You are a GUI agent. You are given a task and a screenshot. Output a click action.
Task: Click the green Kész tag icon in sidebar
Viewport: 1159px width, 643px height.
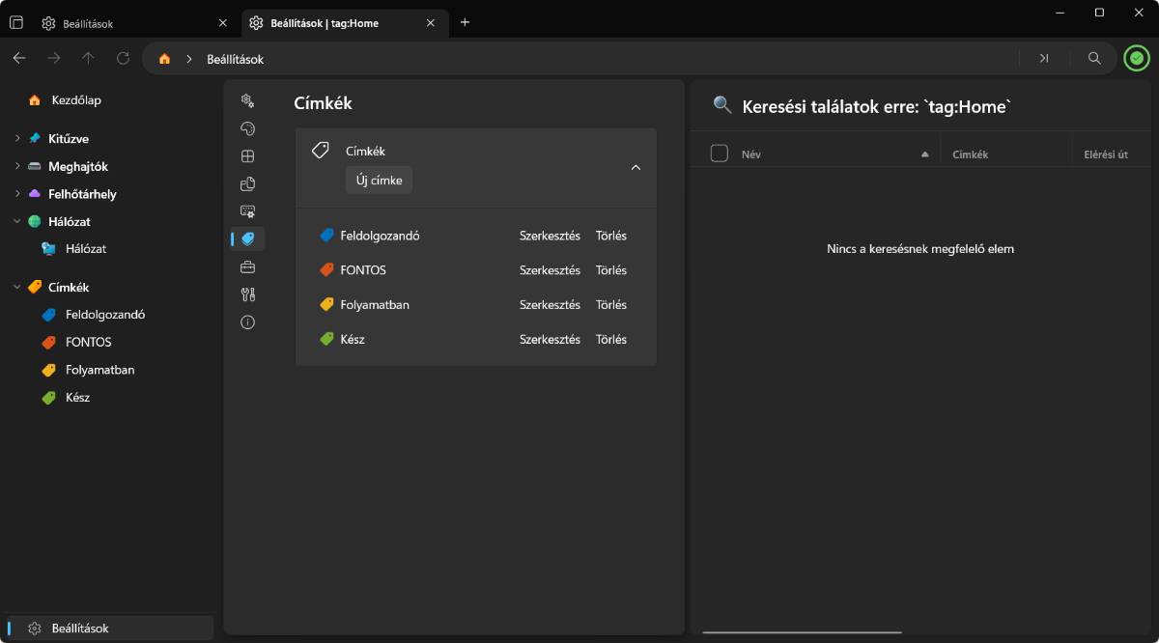pyautogui.click(x=48, y=398)
